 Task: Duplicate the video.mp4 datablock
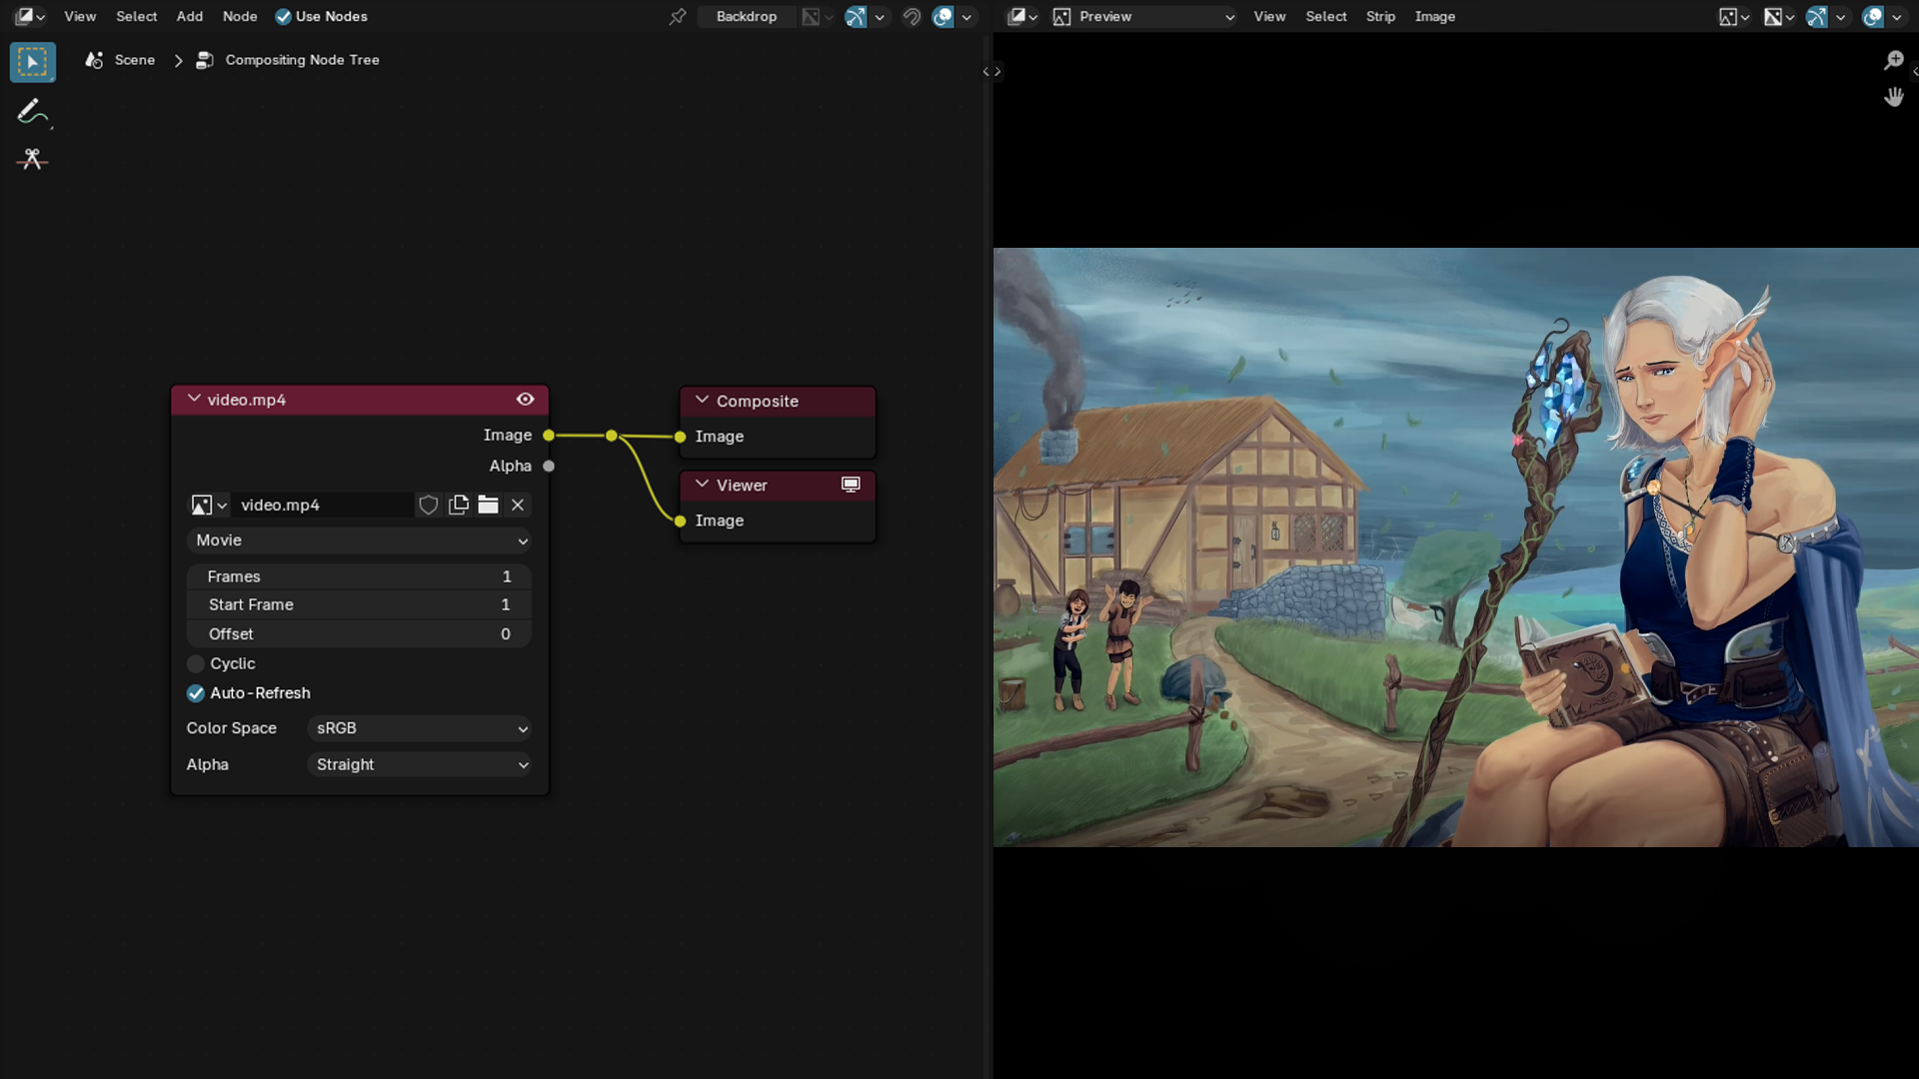pyautogui.click(x=459, y=506)
